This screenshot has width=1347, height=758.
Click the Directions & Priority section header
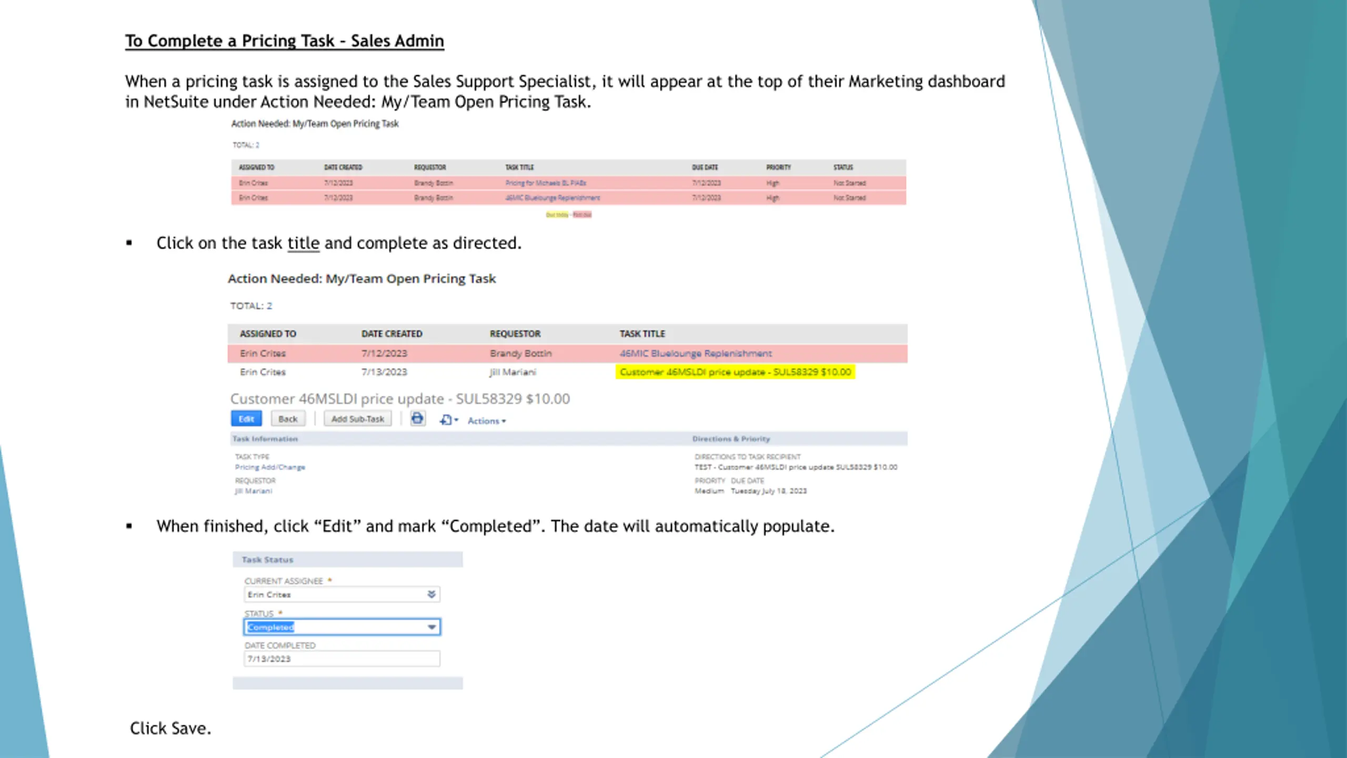click(x=730, y=438)
